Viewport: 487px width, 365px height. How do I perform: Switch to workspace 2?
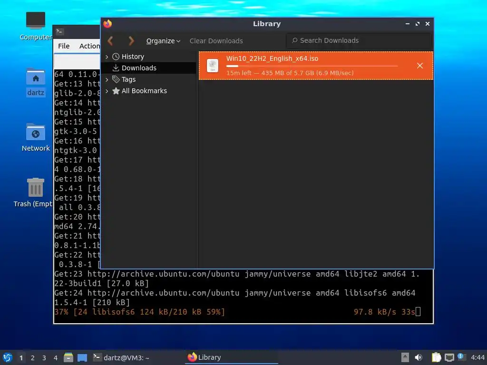point(33,358)
